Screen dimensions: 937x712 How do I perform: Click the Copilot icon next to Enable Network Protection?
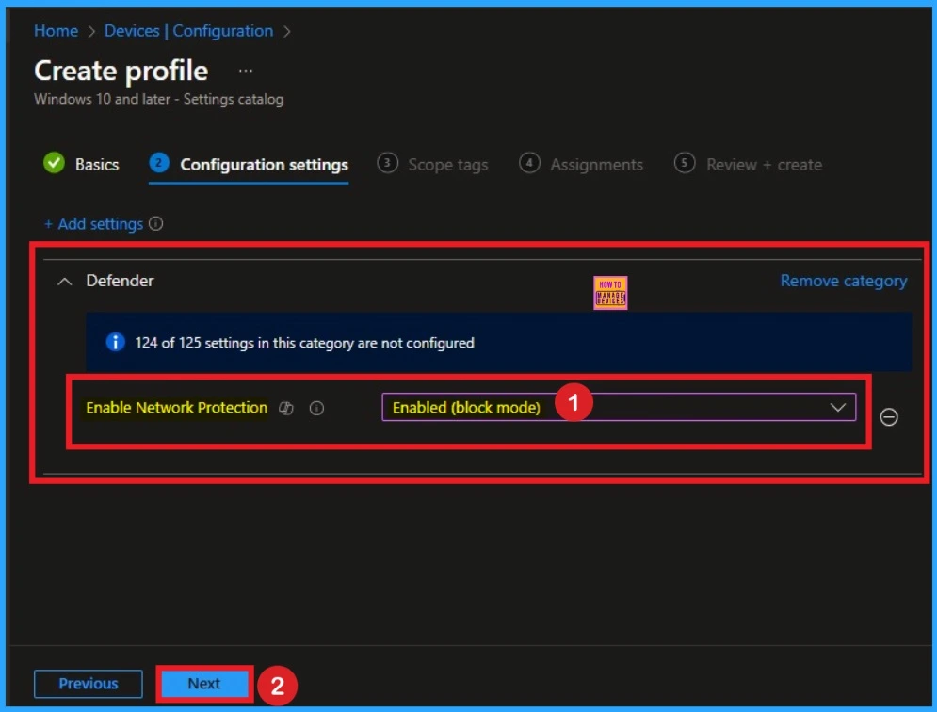286,409
